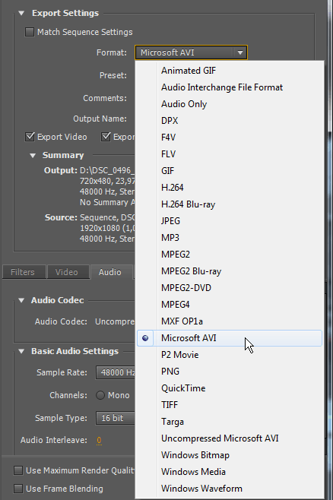
Task: Select MPEG2-DVD format
Action: pos(230,288)
